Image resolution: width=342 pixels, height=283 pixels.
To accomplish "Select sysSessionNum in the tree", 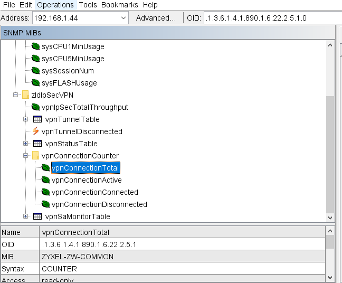I will pos(68,71).
